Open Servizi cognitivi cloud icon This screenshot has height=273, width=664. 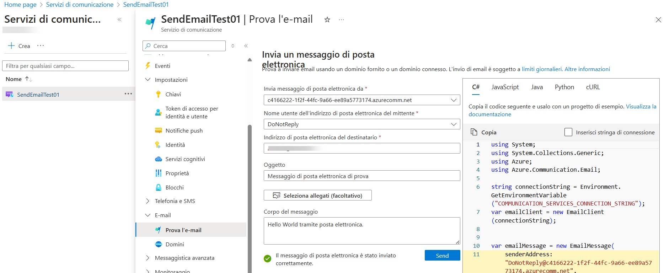click(x=159, y=159)
